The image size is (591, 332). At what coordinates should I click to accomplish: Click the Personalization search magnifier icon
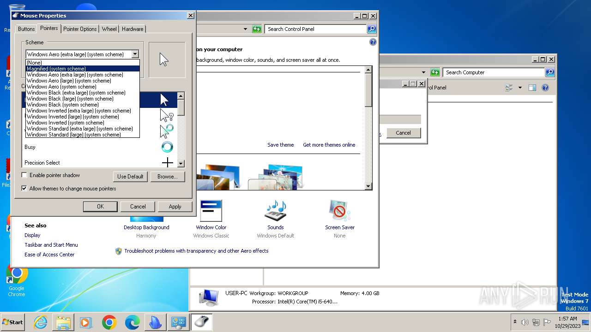click(x=372, y=29)
